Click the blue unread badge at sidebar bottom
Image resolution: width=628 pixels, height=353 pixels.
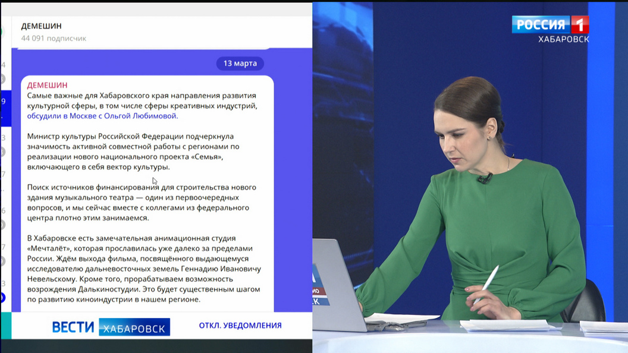(x=2, y=298)
